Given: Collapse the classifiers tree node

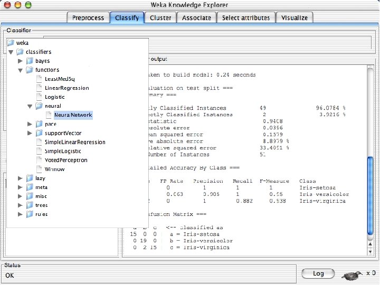Looking at the screenshot, I should coord(11,52).
